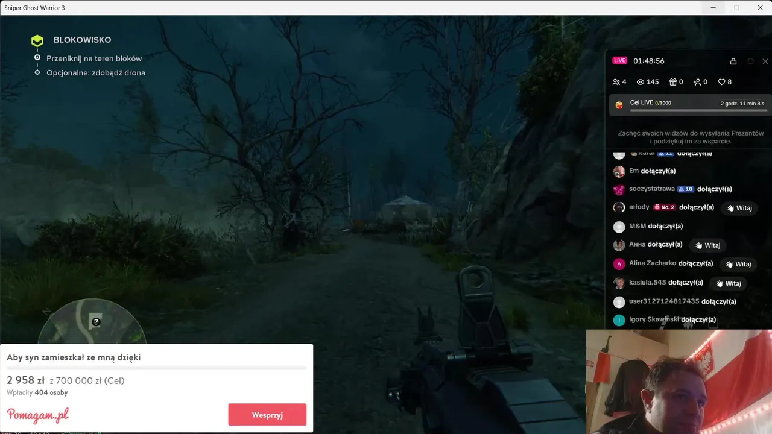This screenshot has height=434, width=772.
Task: Open soczystatrawa's pink avatar
Action: pos(619,190)
